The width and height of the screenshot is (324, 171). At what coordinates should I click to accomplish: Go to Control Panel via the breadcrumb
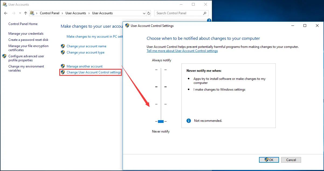(50, 13)
